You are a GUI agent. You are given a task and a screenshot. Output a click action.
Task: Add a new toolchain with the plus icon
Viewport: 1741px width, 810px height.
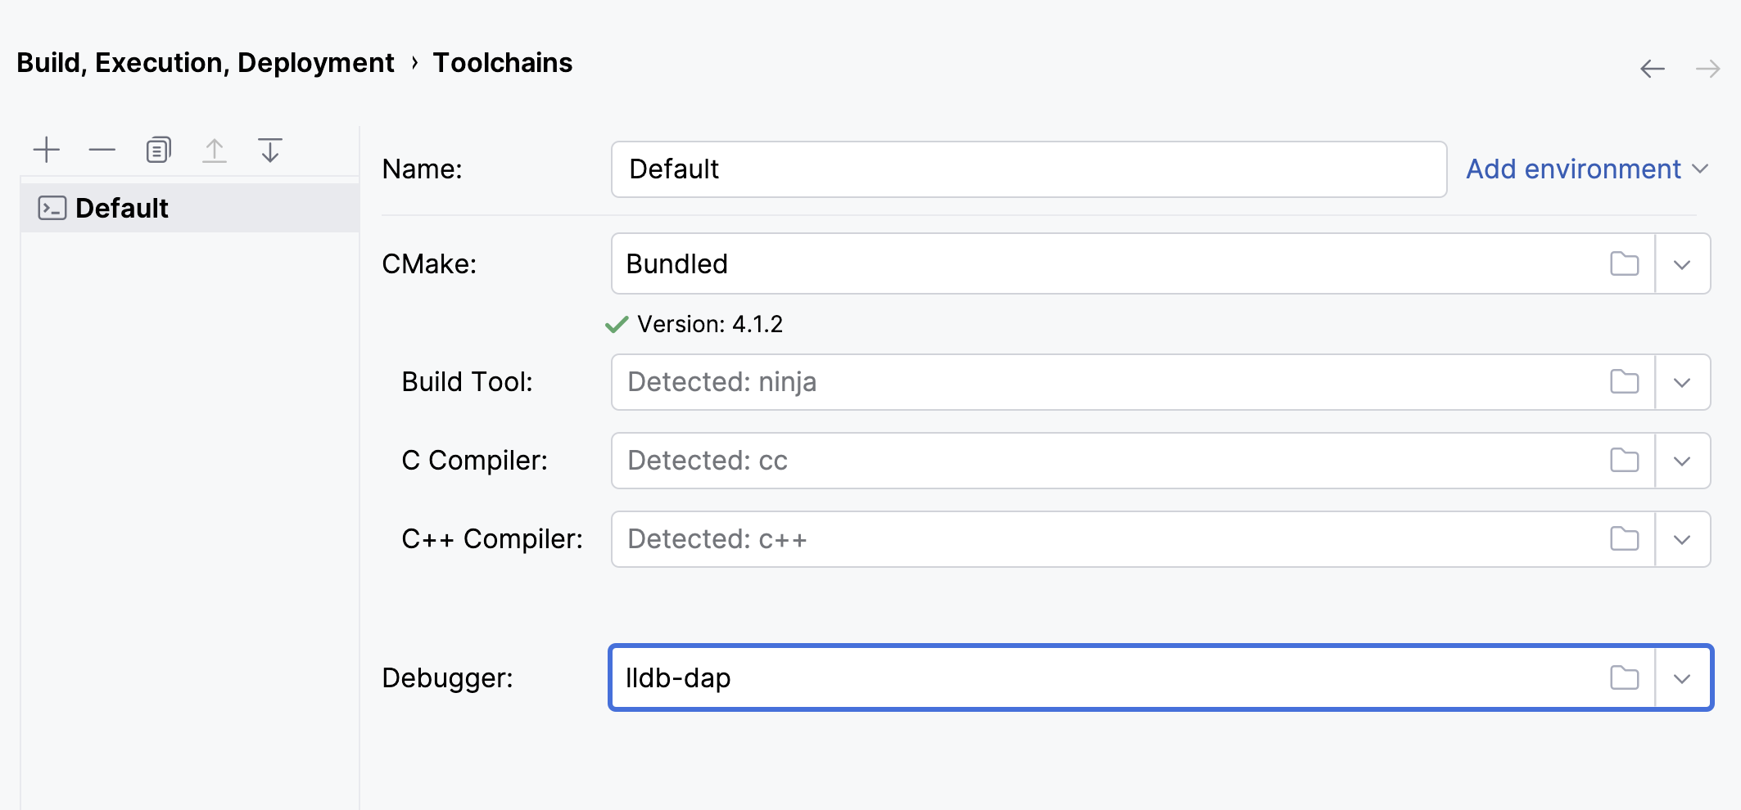click(x=47, y=150)
